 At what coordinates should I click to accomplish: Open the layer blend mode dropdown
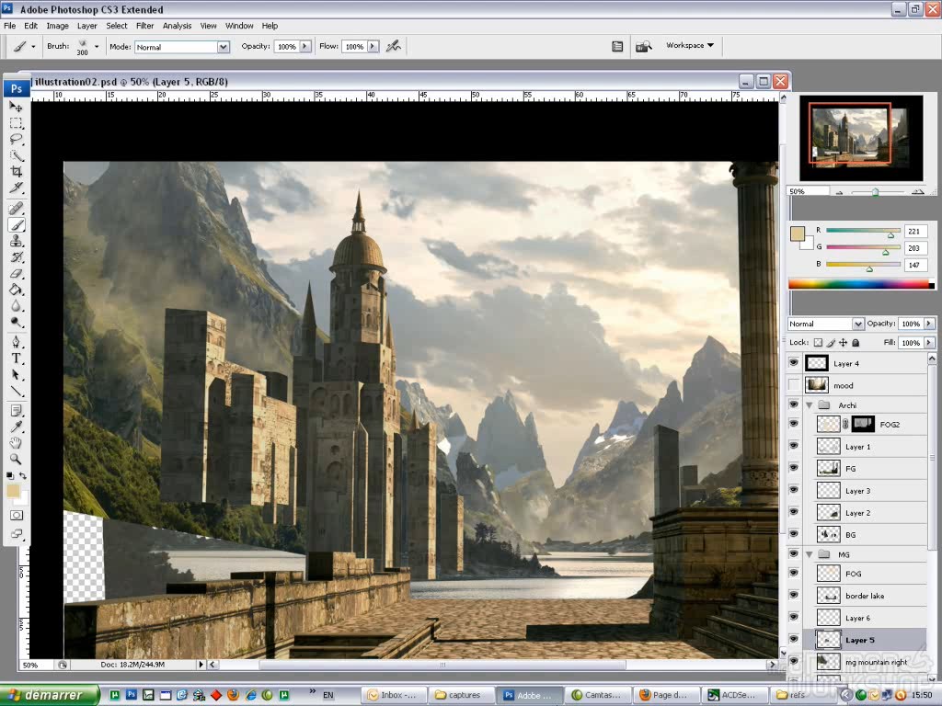[825, 324]
